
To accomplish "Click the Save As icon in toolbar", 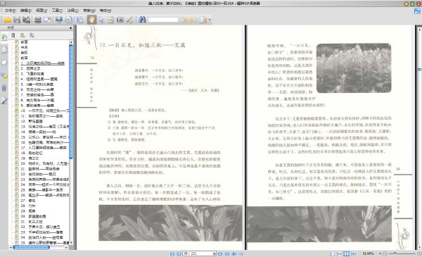I will click(x=27, y=20).
